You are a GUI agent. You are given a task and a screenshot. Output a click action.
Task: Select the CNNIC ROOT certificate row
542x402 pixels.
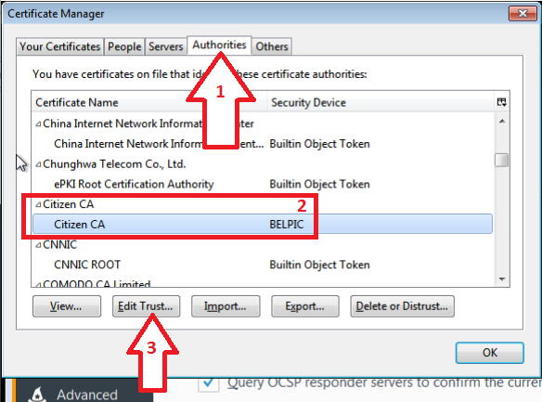263,265
